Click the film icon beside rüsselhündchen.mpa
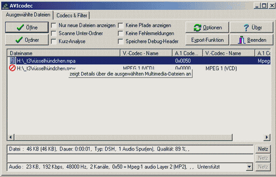The image size is (276, 177). tap(13, 61)
